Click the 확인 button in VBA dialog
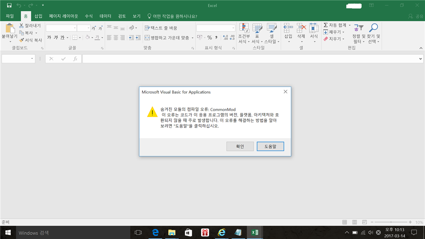 [x=240, y=146]
